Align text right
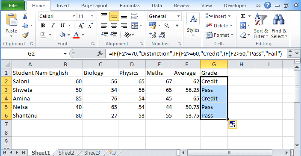Image resolution: width=301 pixels, height=156 pixels. click(x=124, y=26)
